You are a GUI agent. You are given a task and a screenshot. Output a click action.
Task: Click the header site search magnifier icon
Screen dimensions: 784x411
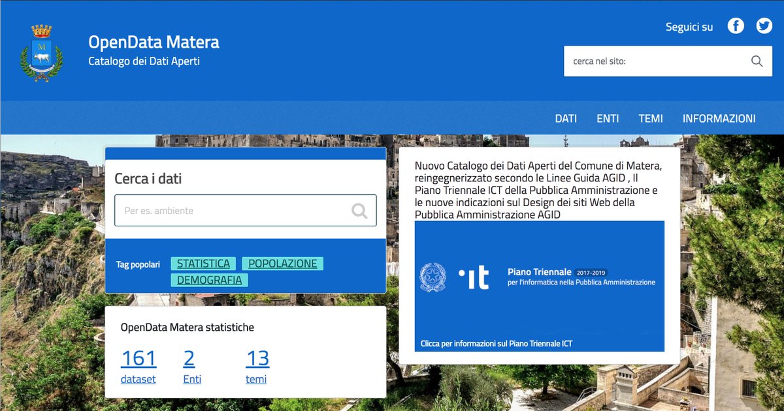click(757, 61)
